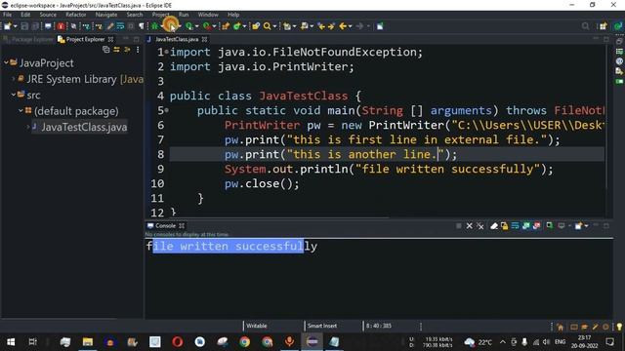Click the pencil Mark Occurrences icon
Viewport: 625px width, 351px height.
(109, 26)
